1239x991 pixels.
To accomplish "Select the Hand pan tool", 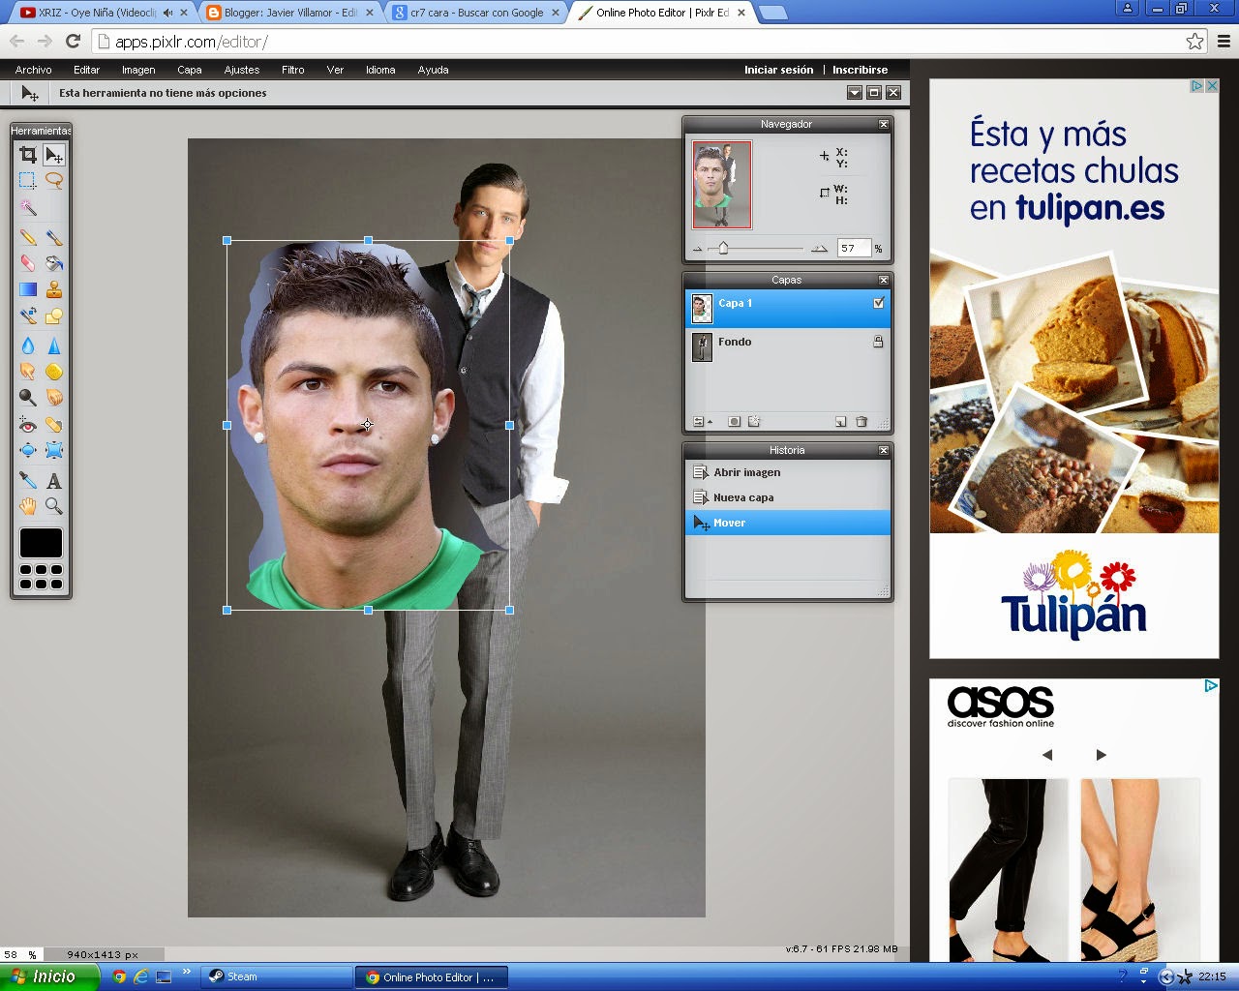I will tap(28, 506).
